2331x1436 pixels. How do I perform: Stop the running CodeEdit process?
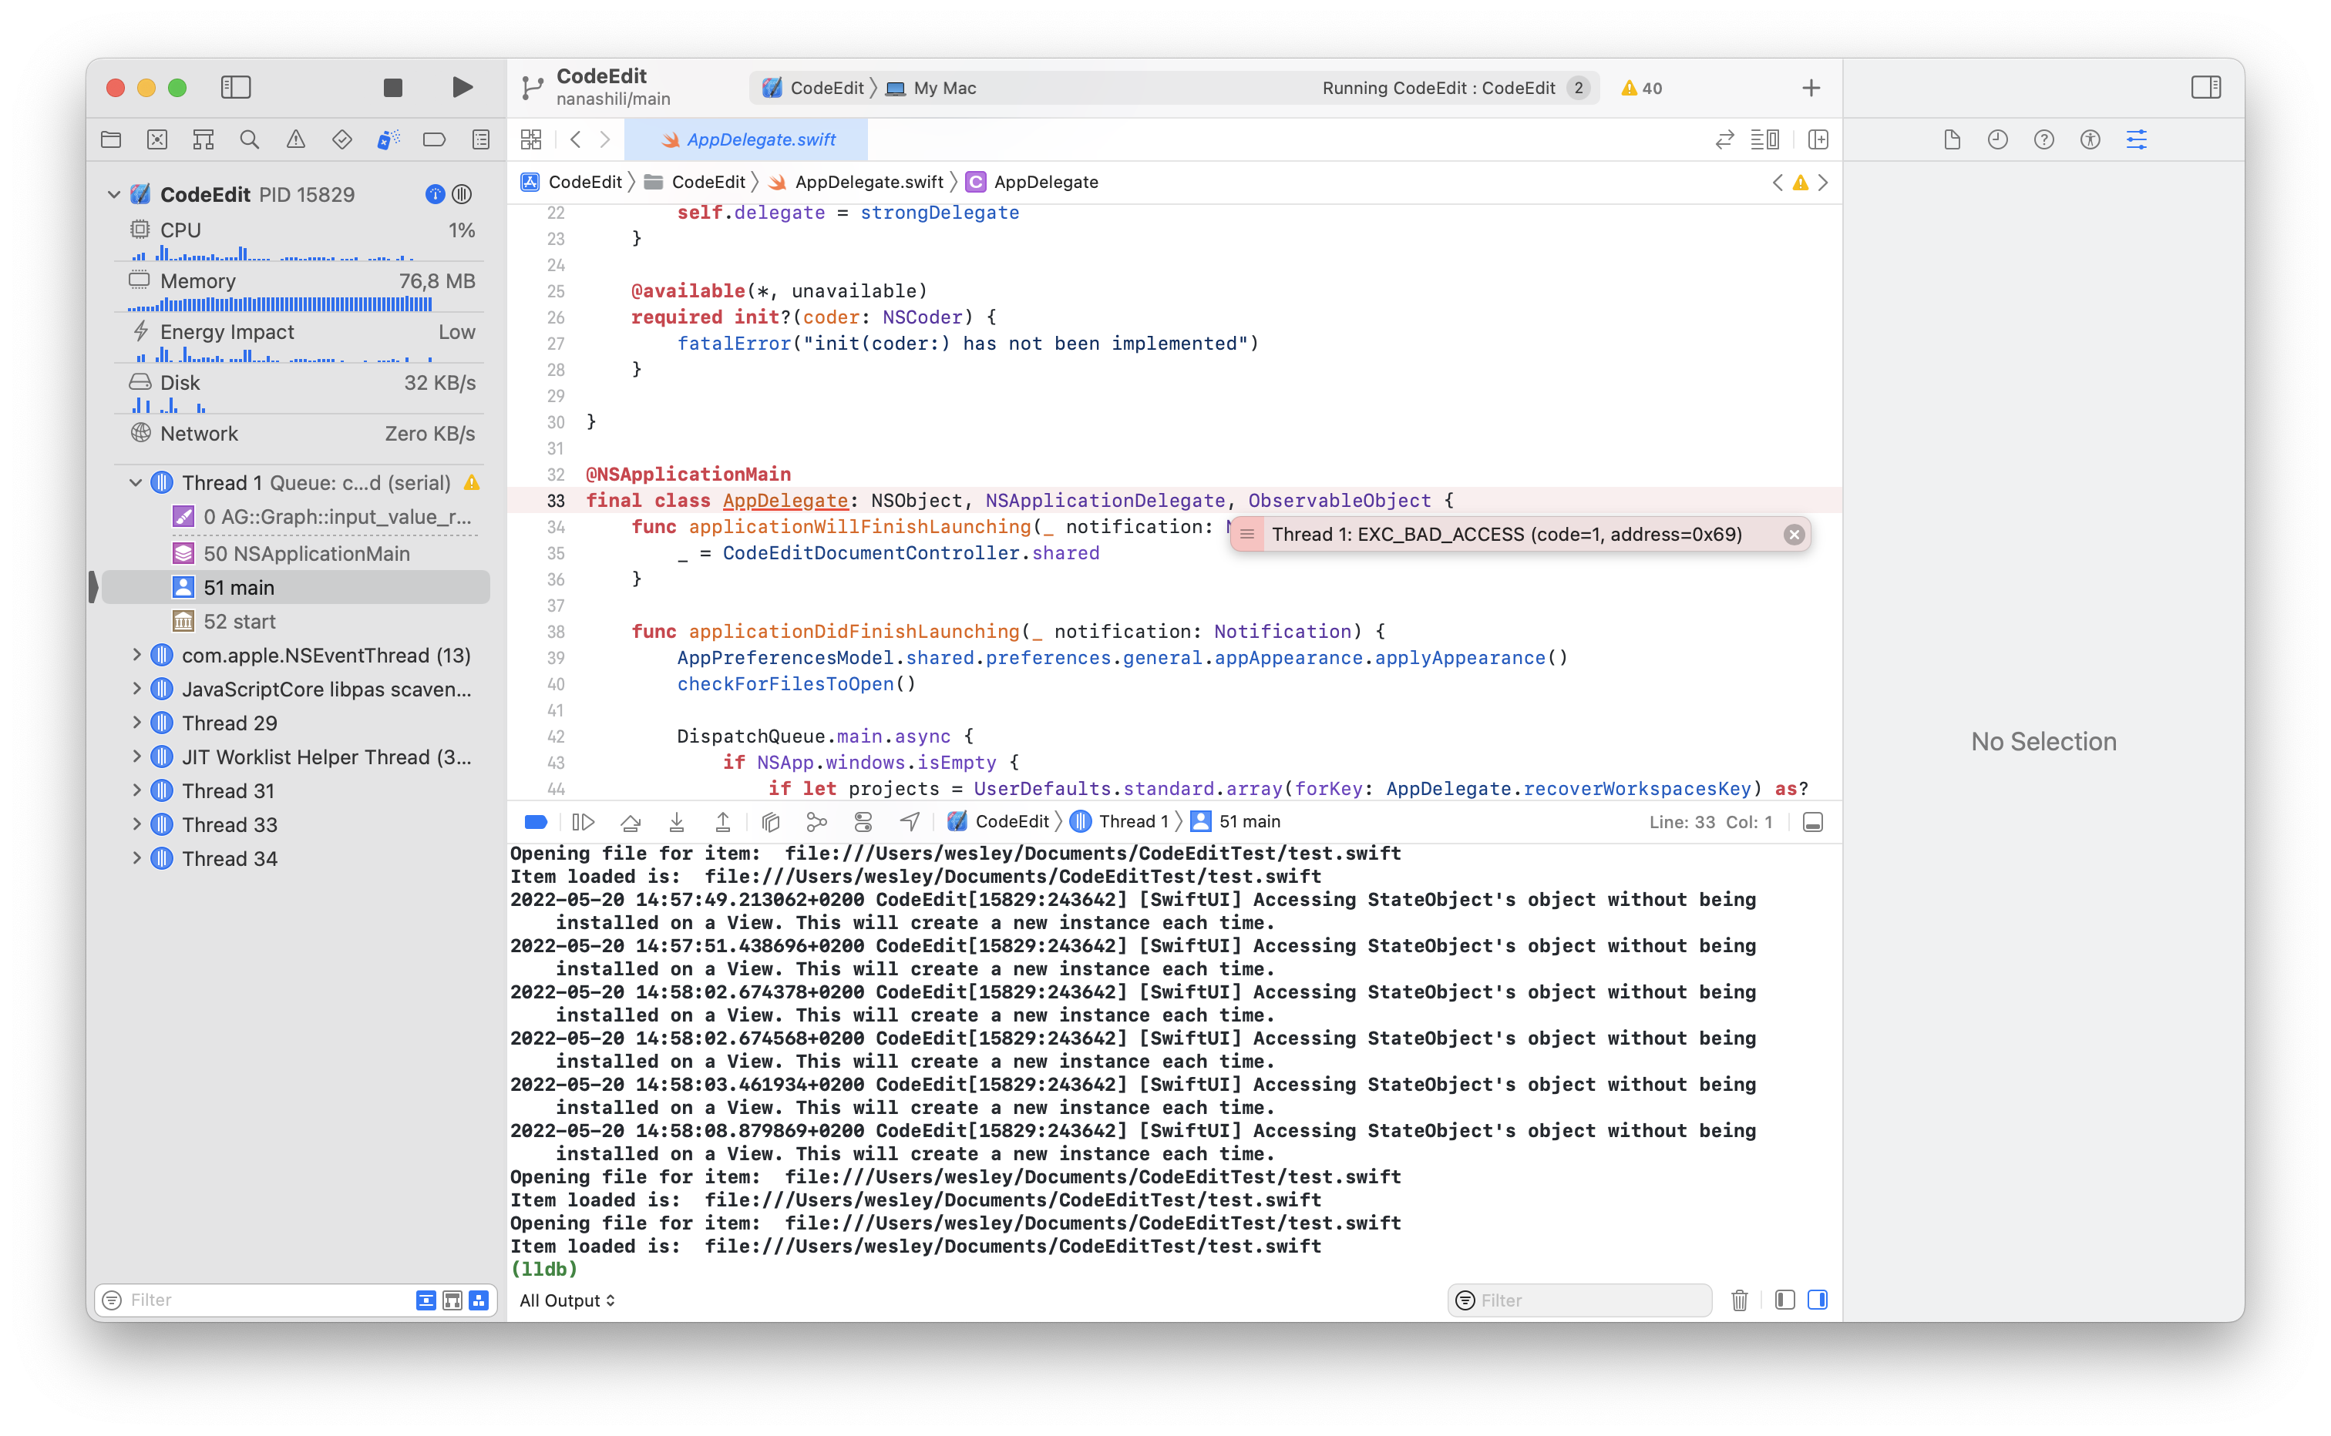tap(392, 87)
